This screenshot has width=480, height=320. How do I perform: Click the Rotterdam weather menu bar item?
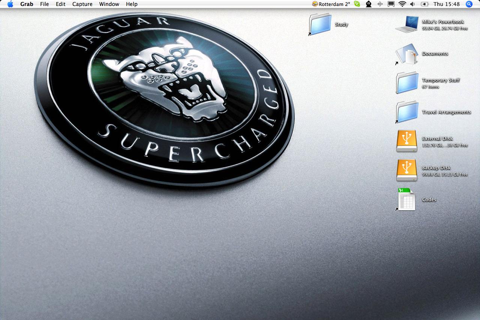331,4
